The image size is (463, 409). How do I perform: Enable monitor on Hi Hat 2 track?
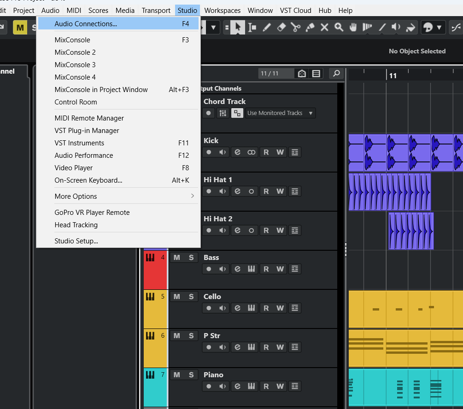tap(223, 230)
